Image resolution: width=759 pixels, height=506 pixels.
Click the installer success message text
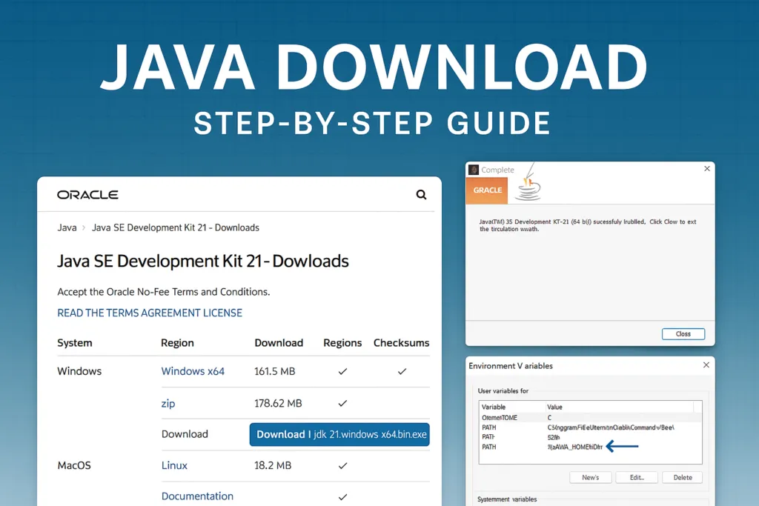587,225
